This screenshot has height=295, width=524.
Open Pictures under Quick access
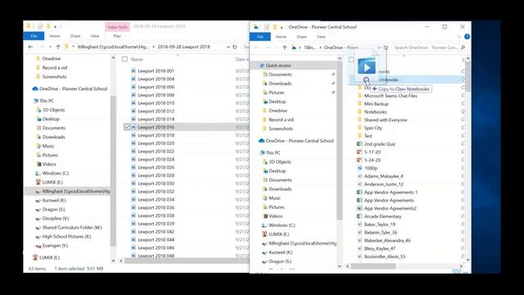(x=277, y=93)
